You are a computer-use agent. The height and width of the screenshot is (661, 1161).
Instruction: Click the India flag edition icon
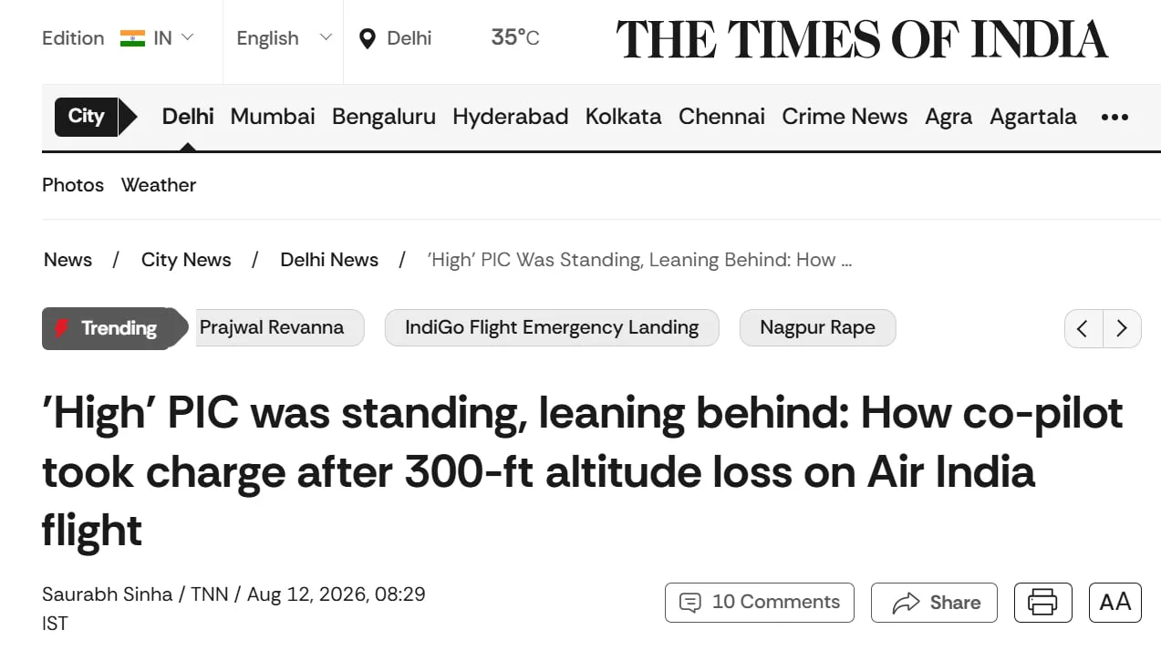tap(132, 38)
